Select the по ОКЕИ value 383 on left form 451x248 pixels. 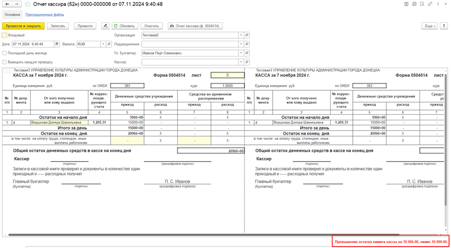(x=127, y=85)
